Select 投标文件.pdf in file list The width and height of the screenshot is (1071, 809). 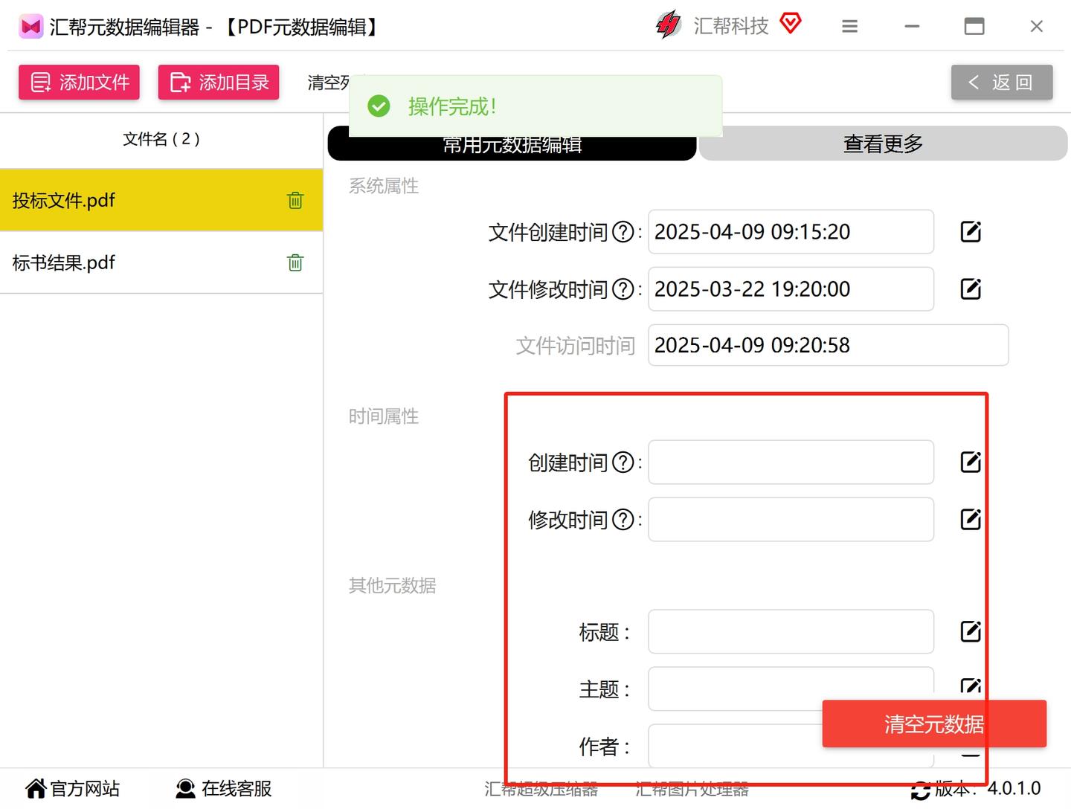pos(161,200)
